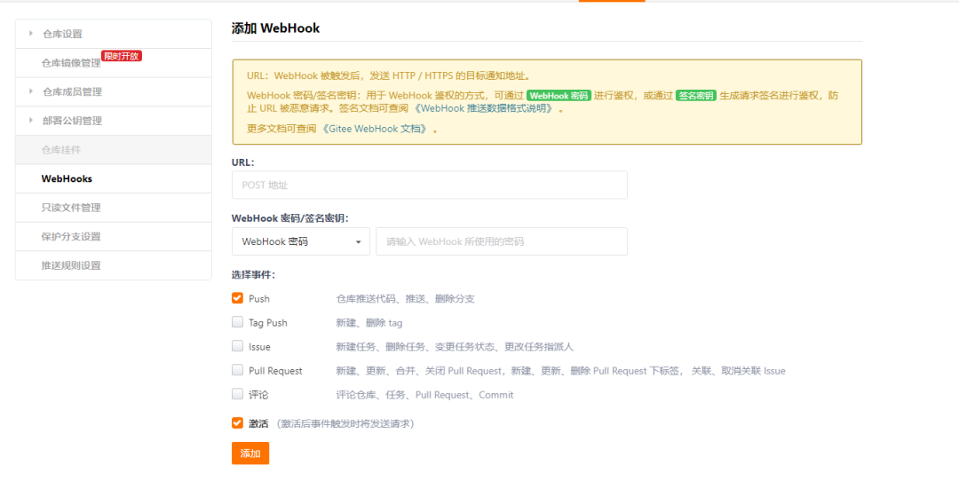The width and height of the screenshot is (959, 497).
Task: Enable the Issue event checkbox
Action: [x=237, y=346]
